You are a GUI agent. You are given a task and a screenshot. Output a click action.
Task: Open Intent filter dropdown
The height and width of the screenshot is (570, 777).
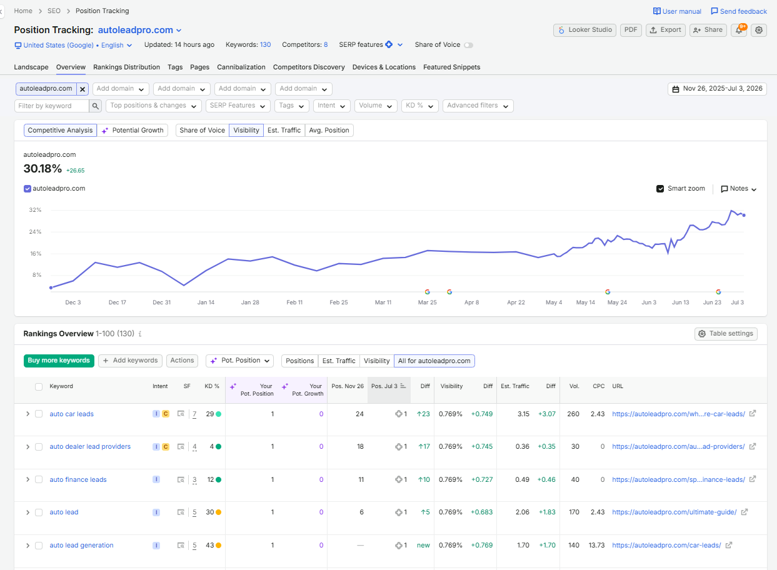(332, 106)
